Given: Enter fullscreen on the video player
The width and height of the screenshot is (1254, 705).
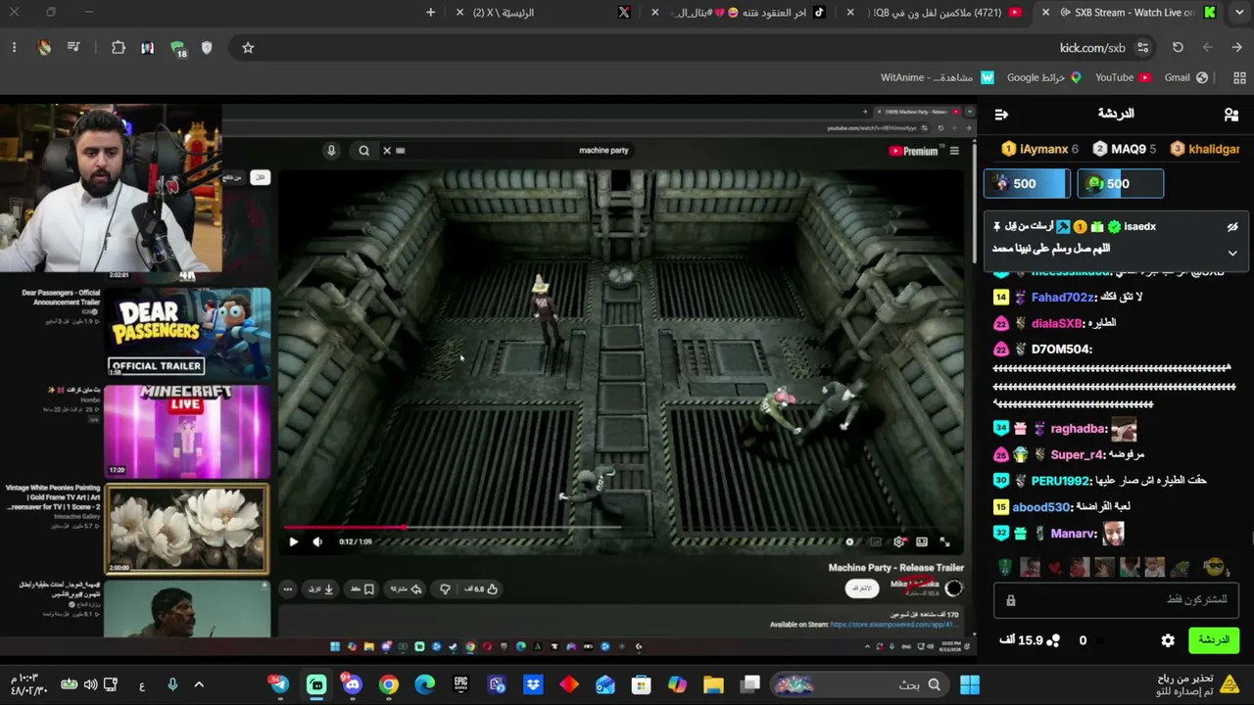Looking at the screenshot, I should [944, 541].
